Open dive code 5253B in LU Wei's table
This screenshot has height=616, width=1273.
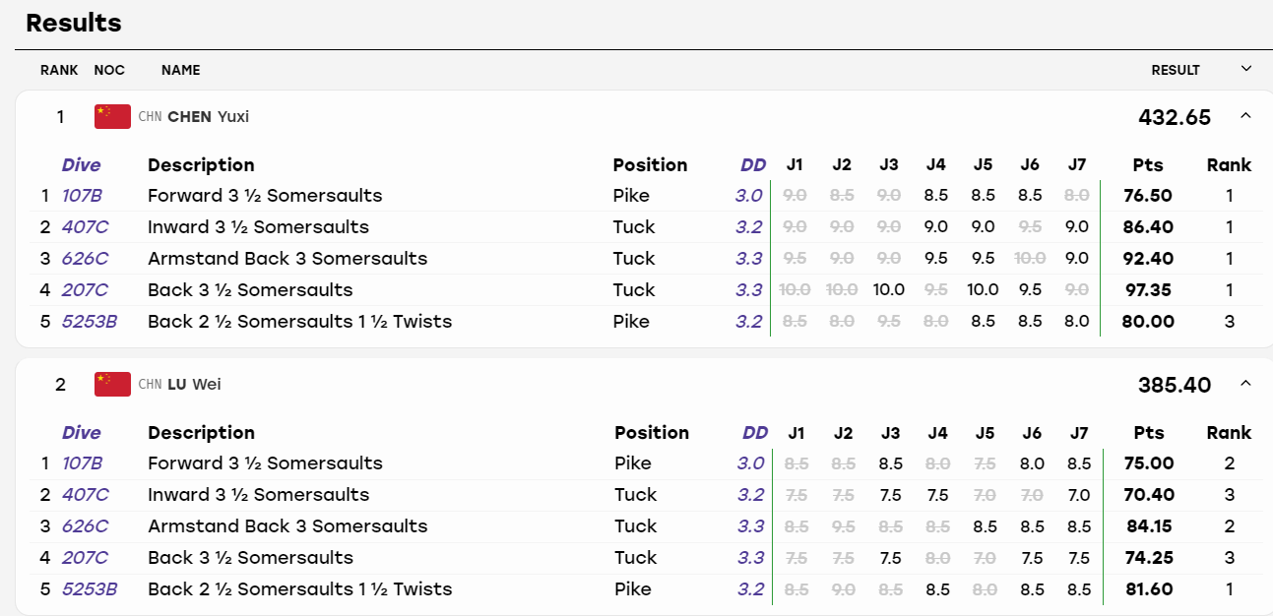tap(90, 588)
